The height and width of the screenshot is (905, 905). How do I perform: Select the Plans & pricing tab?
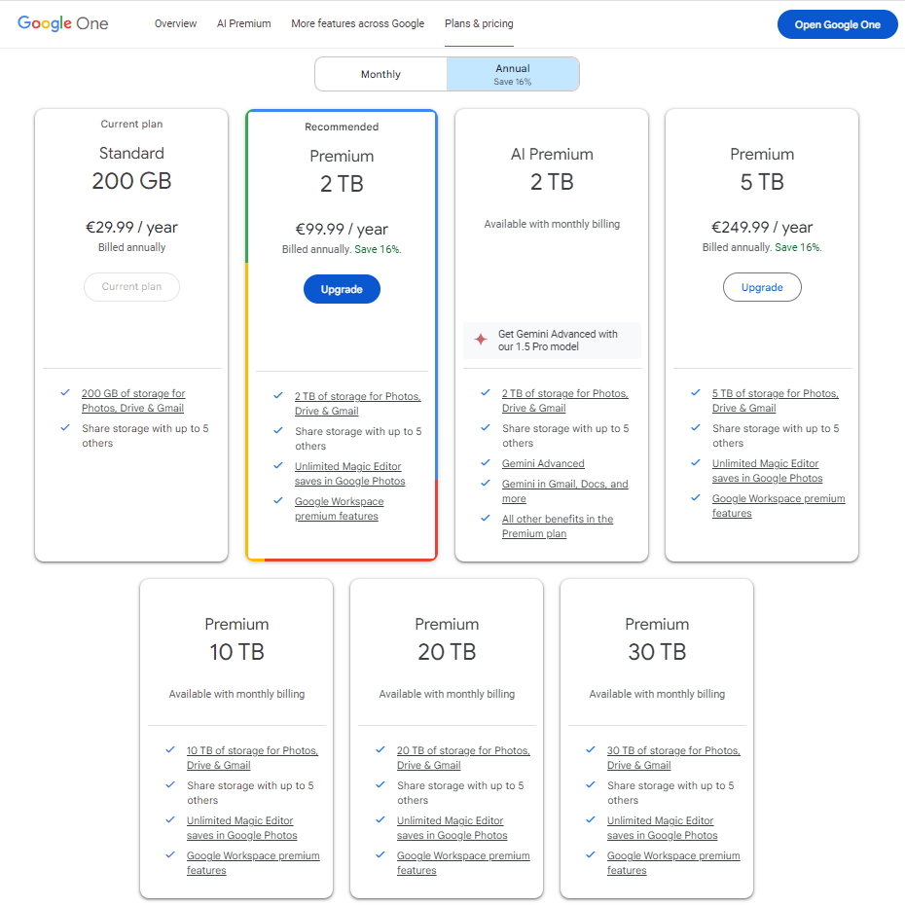(x=479, y=23)
